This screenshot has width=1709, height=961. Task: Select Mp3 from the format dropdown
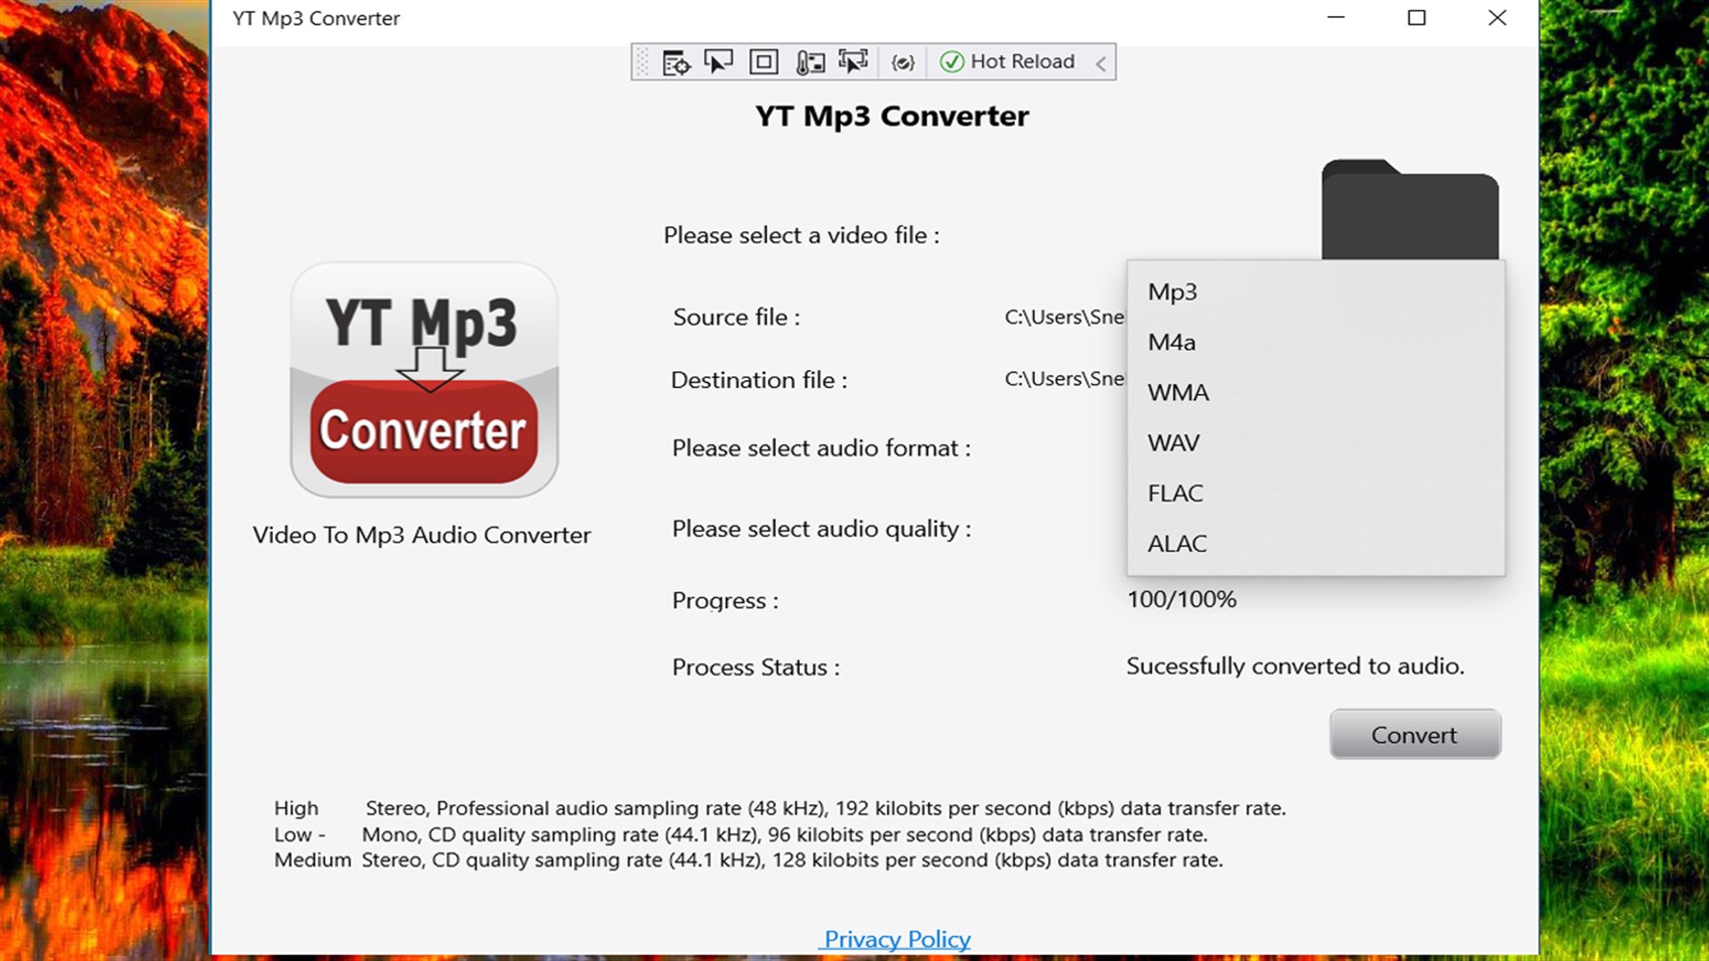pos(1172,292)
